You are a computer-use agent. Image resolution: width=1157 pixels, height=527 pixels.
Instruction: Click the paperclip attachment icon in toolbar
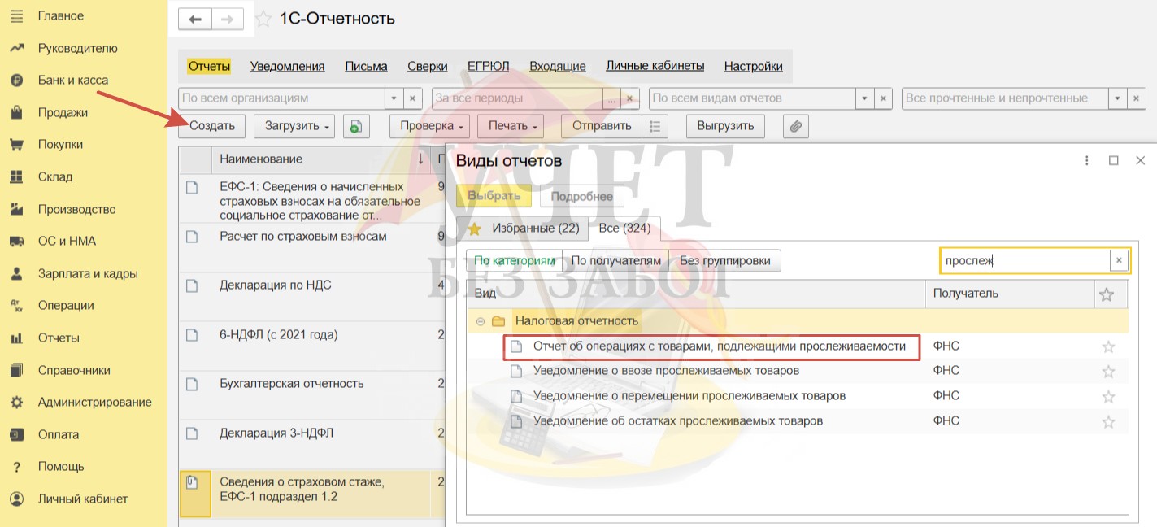tap(795, 126)
